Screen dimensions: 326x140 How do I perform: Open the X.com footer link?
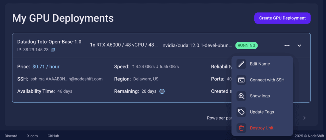pyautogui.click(x=32, y=136)
